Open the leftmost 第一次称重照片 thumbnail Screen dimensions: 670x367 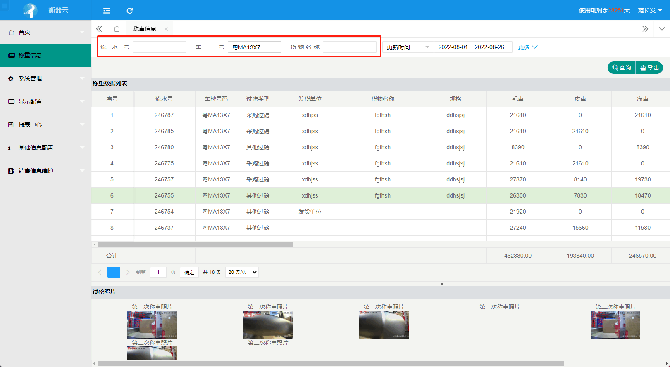(x=152, y=325)
